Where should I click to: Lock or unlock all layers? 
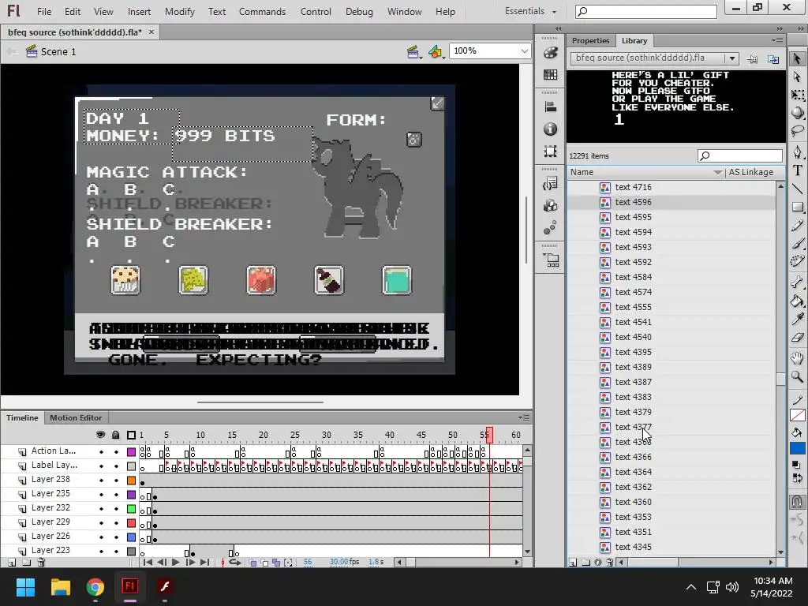pos(116,435)
